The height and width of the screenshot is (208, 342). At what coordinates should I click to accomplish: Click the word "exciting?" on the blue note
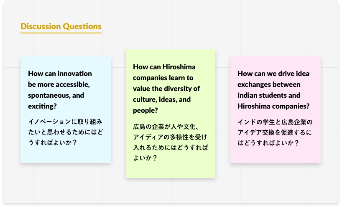click(x=42, y=106)
